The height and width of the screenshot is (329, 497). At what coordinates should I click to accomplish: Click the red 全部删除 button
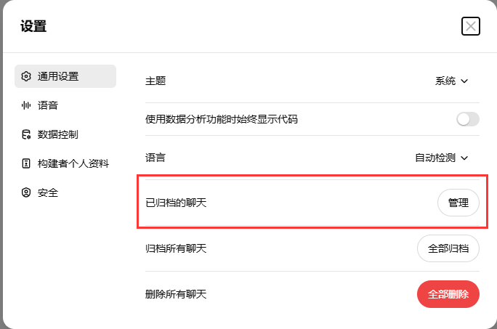pos(448,294)
